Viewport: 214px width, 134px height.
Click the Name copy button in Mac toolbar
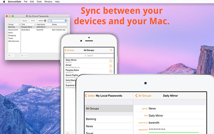point(25,21)
